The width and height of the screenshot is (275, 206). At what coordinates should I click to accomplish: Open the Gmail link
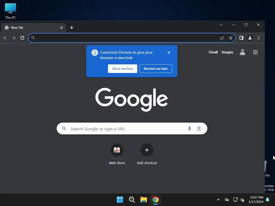tap(213, 52)
